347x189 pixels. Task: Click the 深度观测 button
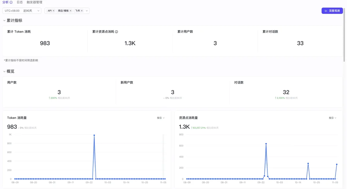pyautogui.click(x=332, y=11)
